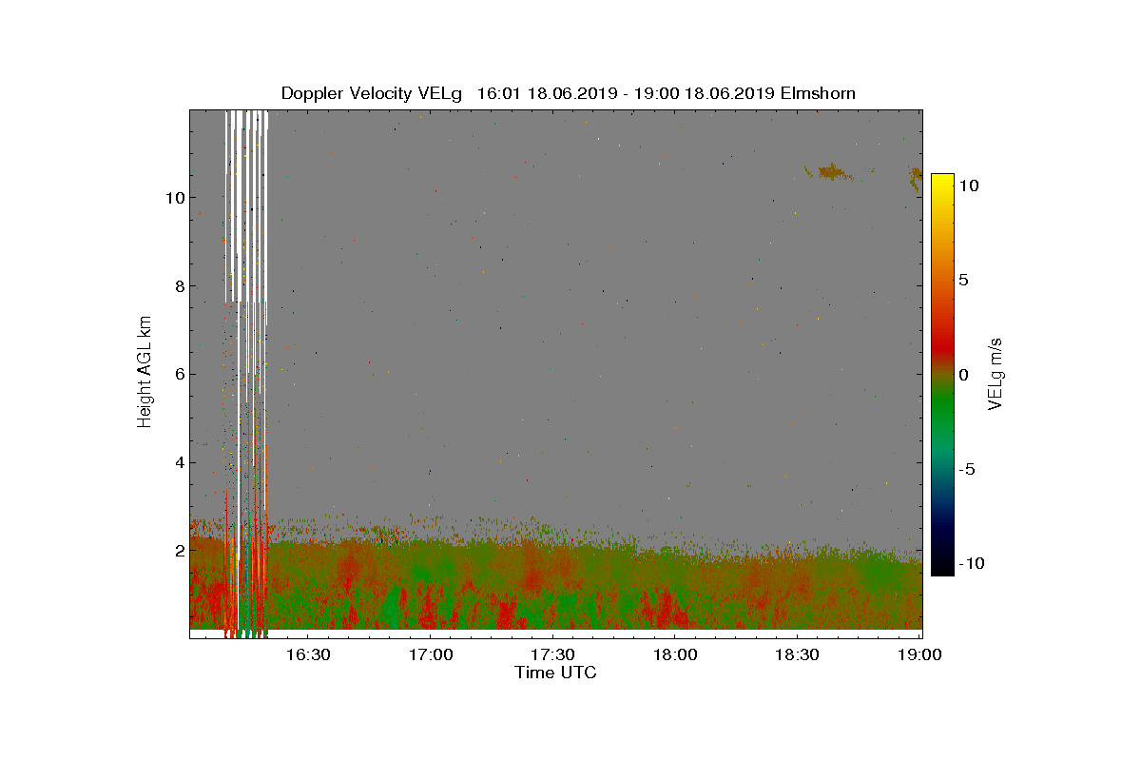Click the white vertical data-gap stripes near 16:15
This screenshot has height=761, width=1141.
click(246, 206)
